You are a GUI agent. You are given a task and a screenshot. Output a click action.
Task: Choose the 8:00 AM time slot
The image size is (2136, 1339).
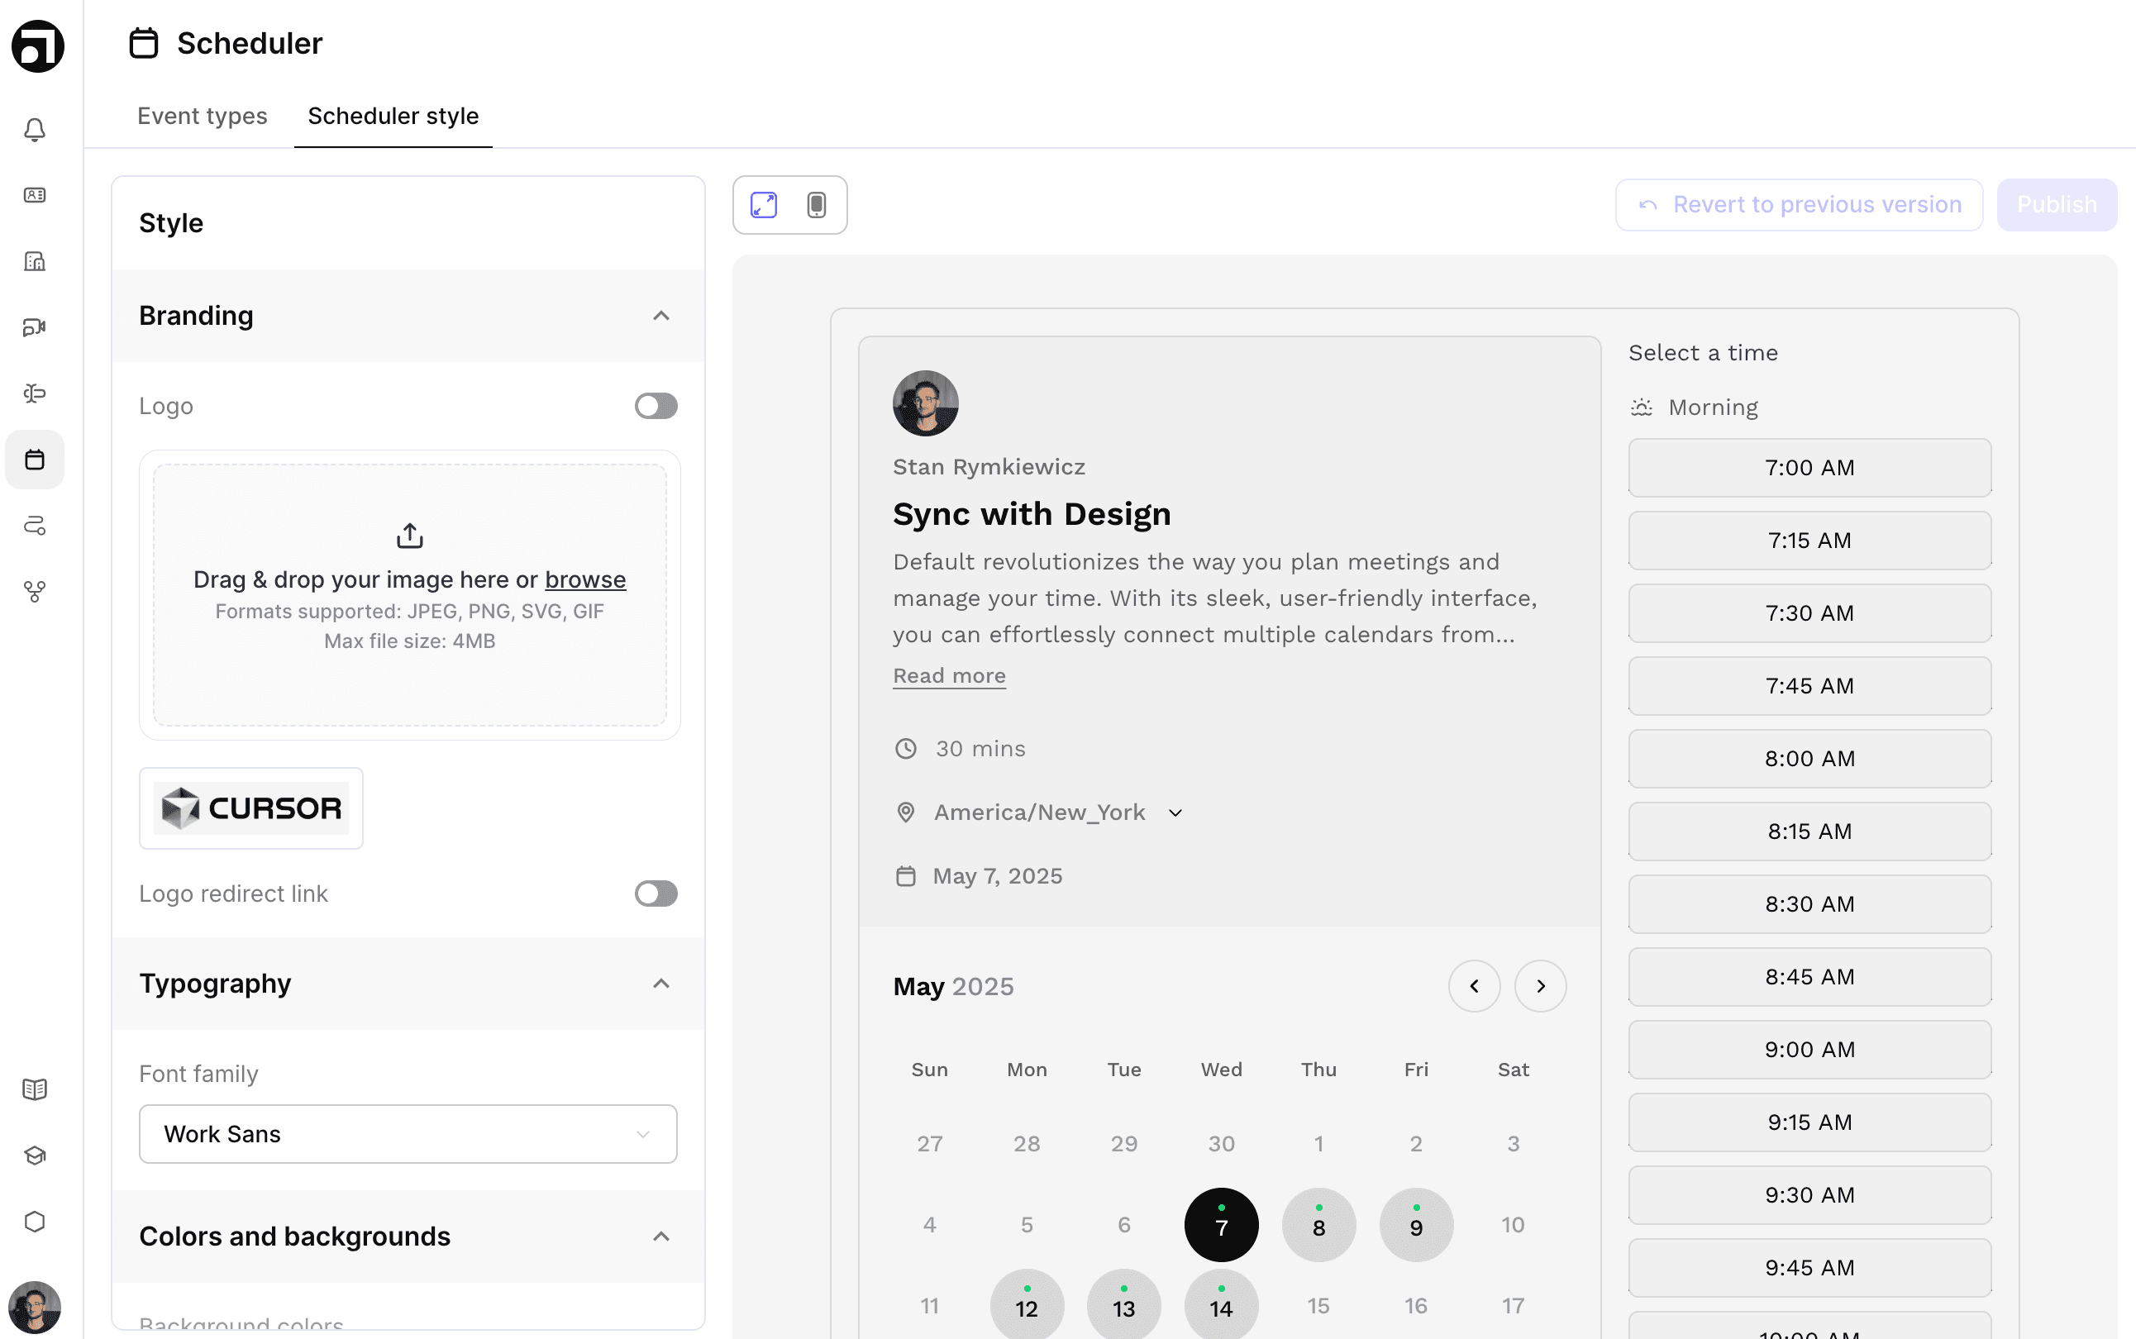pos(1809,759)
